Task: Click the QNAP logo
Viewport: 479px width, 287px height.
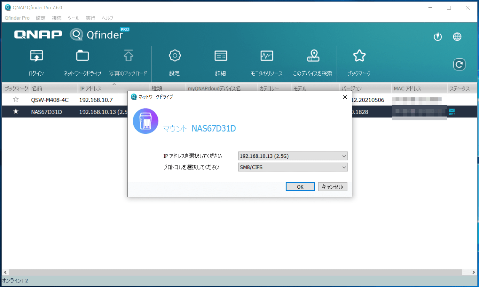Action: (38, 34)
